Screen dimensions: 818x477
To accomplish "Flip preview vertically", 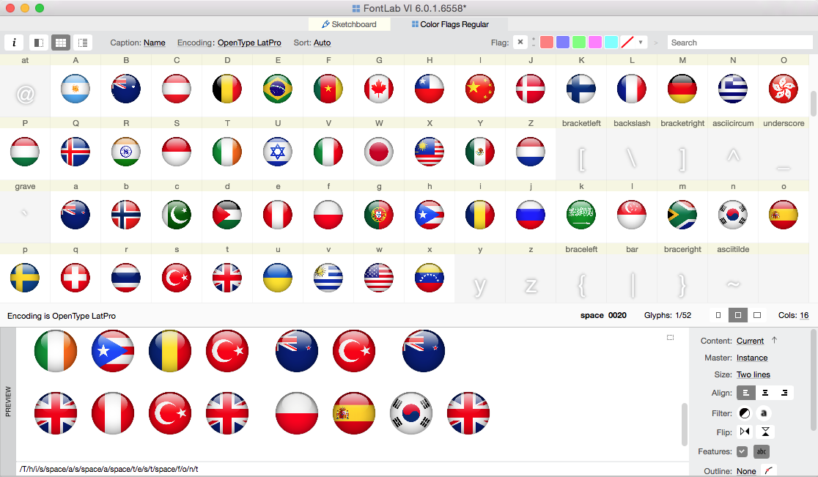I will pos(765,432).
